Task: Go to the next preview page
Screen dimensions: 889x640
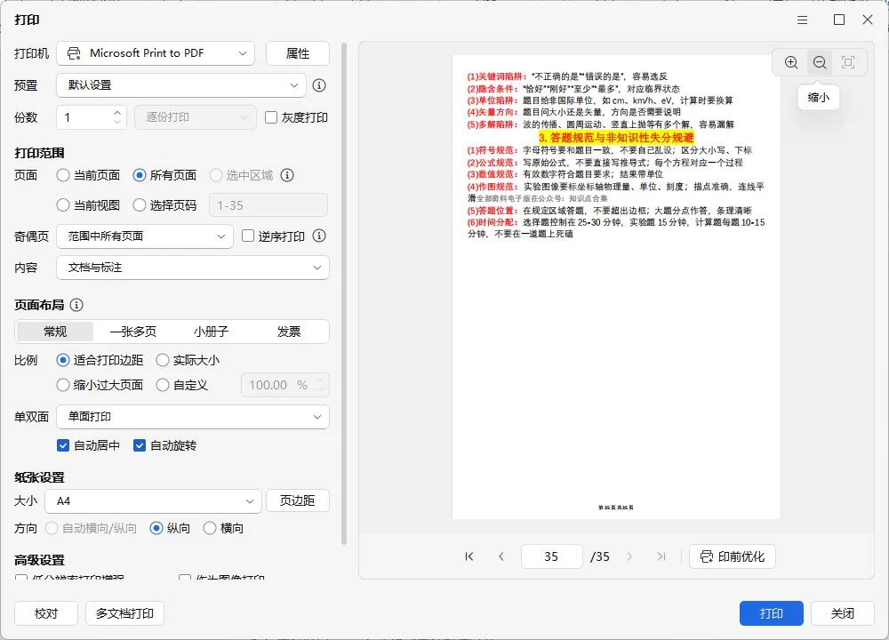Action: (629, 556)
